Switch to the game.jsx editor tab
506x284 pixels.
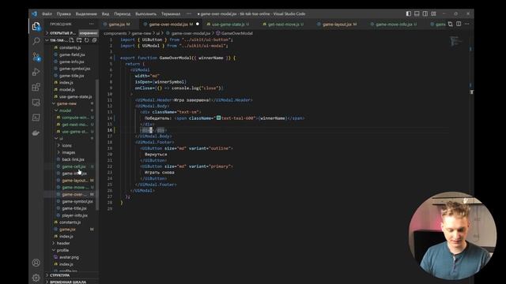coord(119,24)
